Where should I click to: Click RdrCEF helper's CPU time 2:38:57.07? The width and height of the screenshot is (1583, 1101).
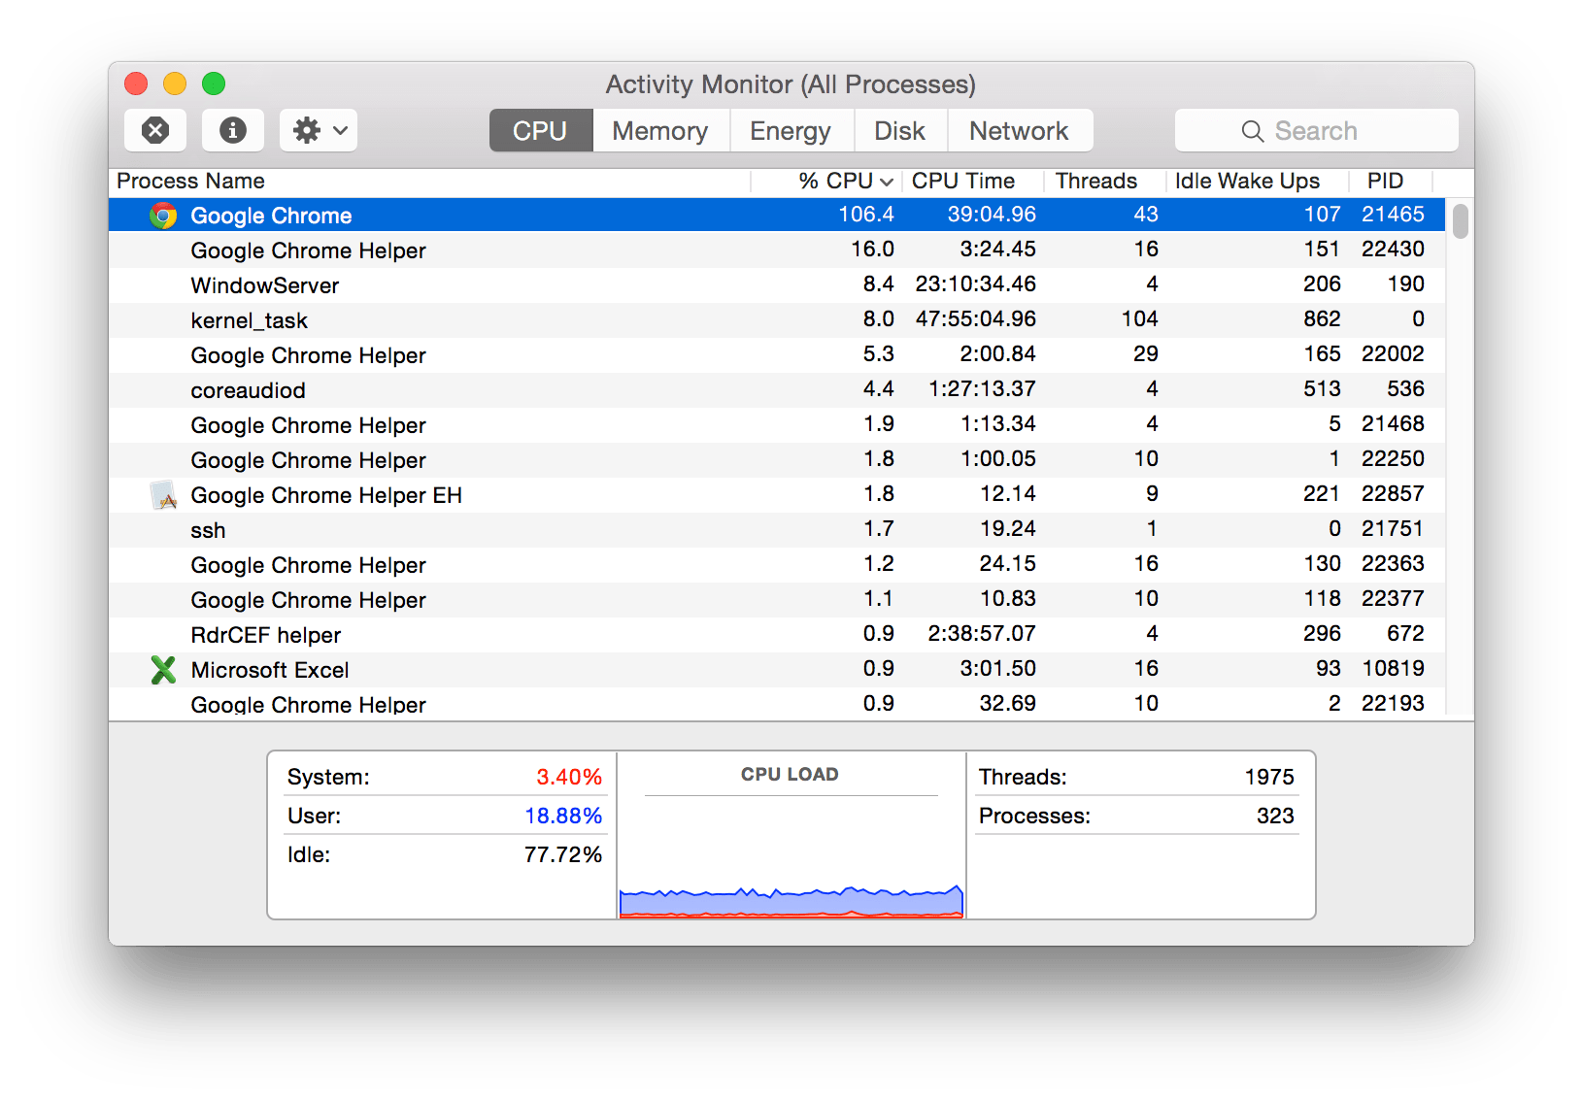pyautogui.click(x=982, y=634)
